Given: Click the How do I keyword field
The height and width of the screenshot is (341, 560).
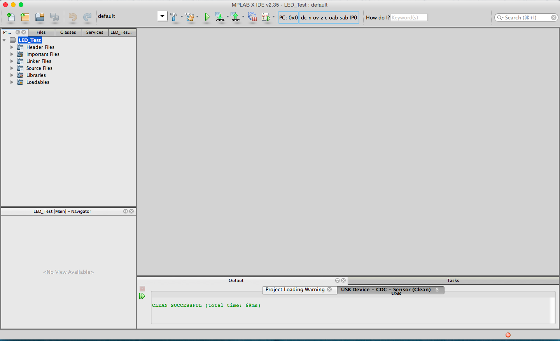Looking at the screenshot, I should (x=409, y=17).
